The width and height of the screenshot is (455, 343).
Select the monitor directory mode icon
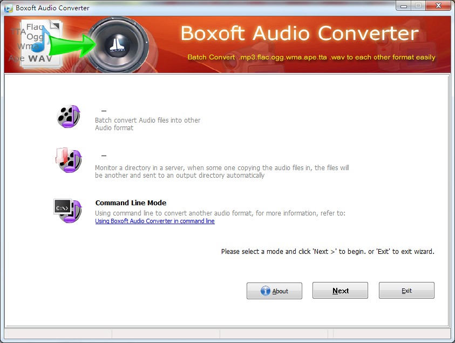click(x=69, y=160)
